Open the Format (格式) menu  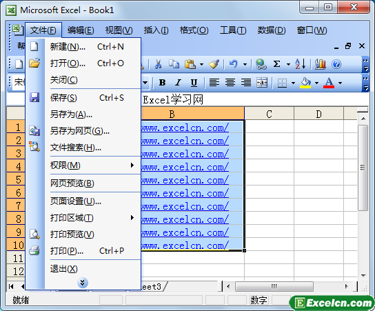(x=194, y=30)
